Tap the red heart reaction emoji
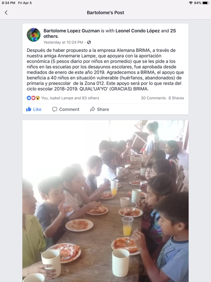This screenshot has width=211, height=282. pyautogui.click(x=33, y=98)
